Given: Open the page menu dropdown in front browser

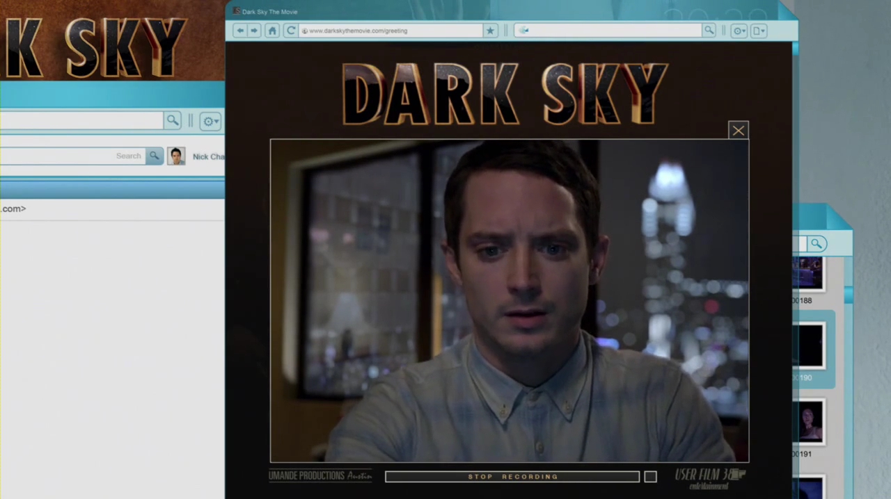Looking at the screenshot, I should (x=759, y=31).
